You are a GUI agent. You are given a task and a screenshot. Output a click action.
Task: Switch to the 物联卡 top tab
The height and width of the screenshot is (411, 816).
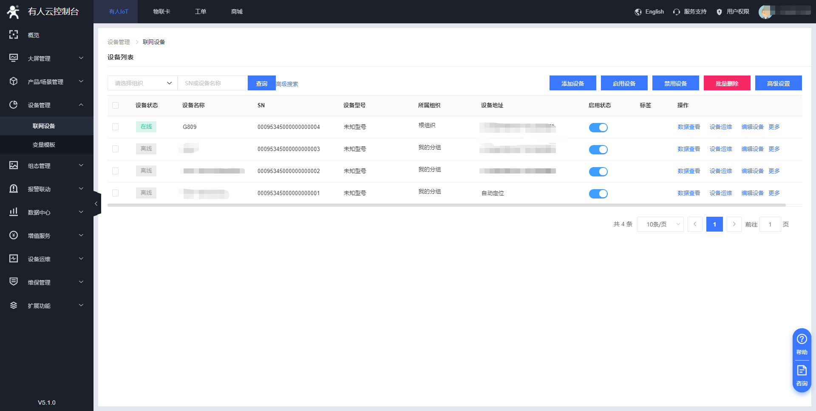click(161, 12)
